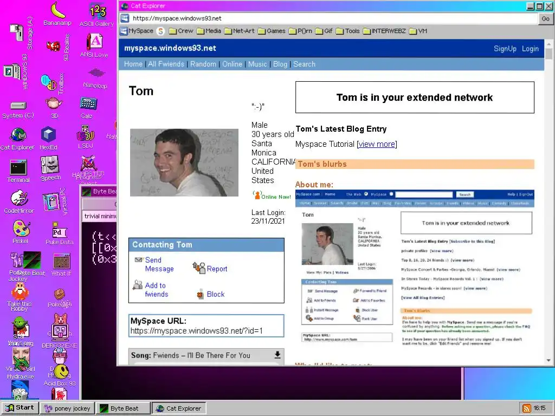Click the MySpace bookmark shortcut
This screenshot has width=555, height=416.
coord(137,31)
